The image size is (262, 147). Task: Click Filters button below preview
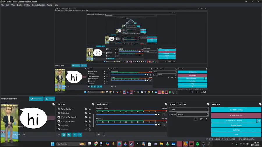coord(50,99)
